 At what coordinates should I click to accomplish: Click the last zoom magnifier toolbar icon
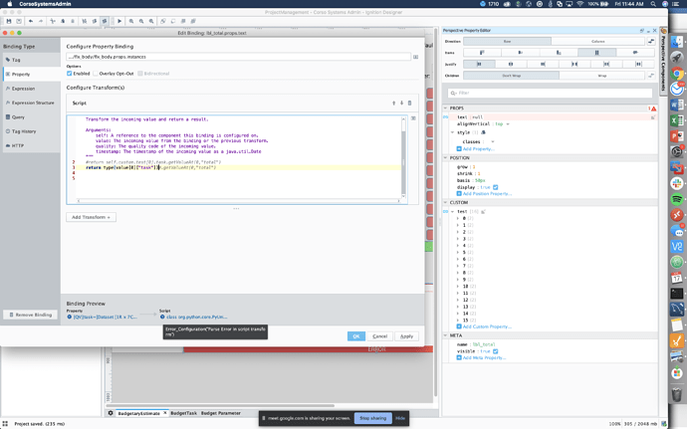(151, 21)
